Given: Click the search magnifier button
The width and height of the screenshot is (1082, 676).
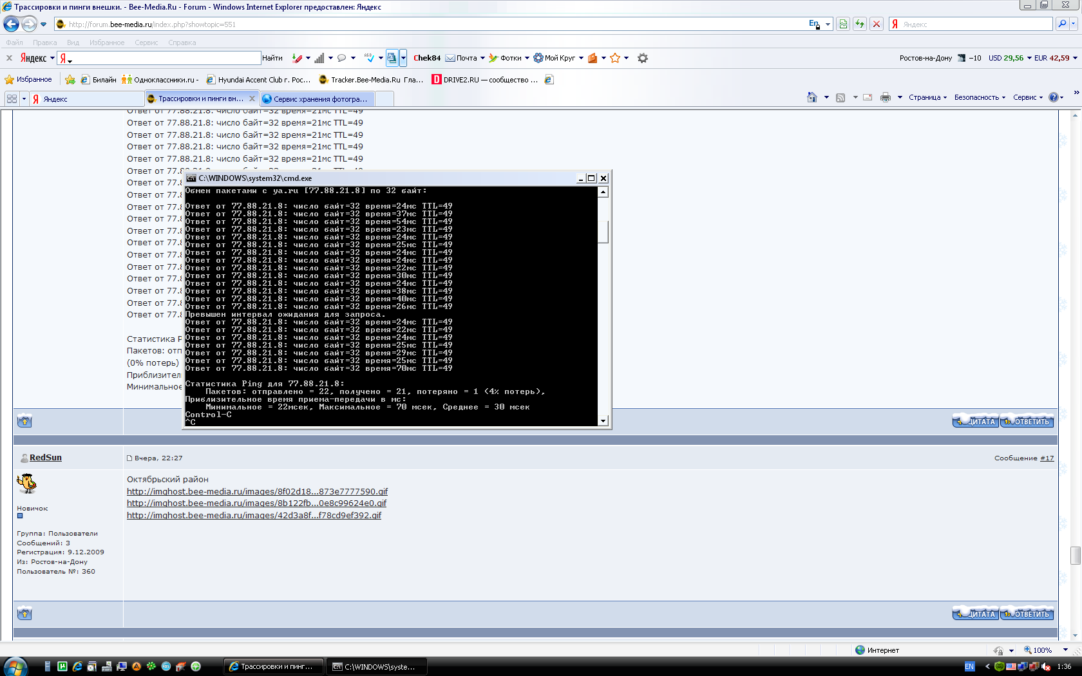Looking at the screenshot, I should click(1062, 24).
